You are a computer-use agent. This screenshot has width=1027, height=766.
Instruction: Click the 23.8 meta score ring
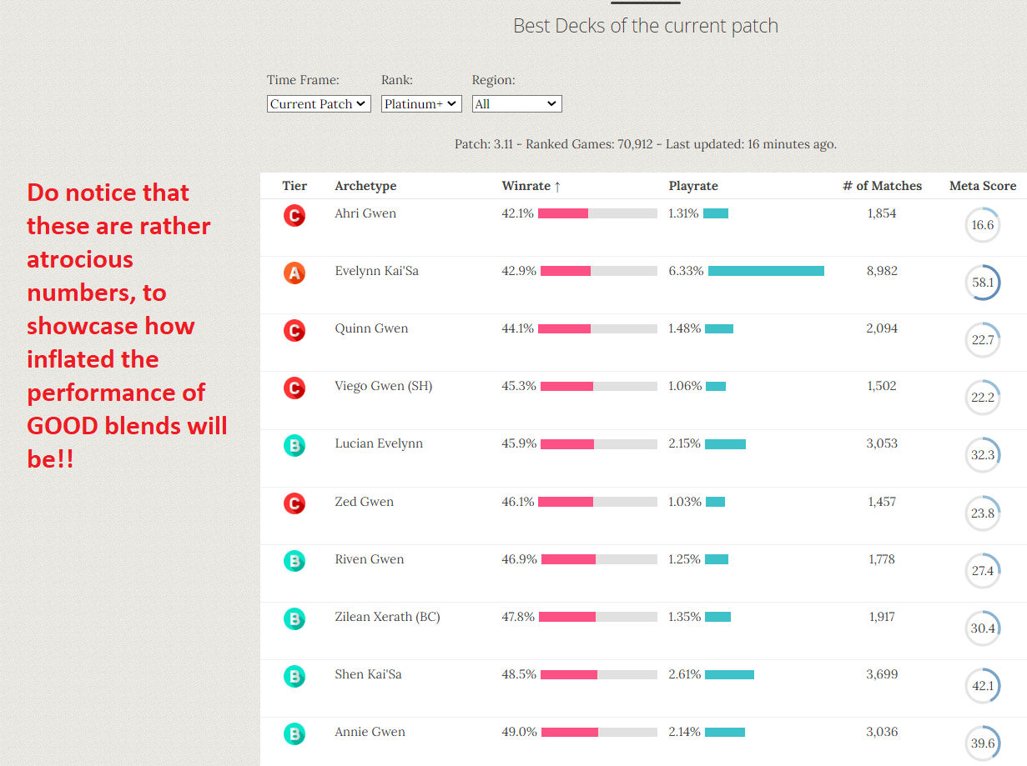983,513
